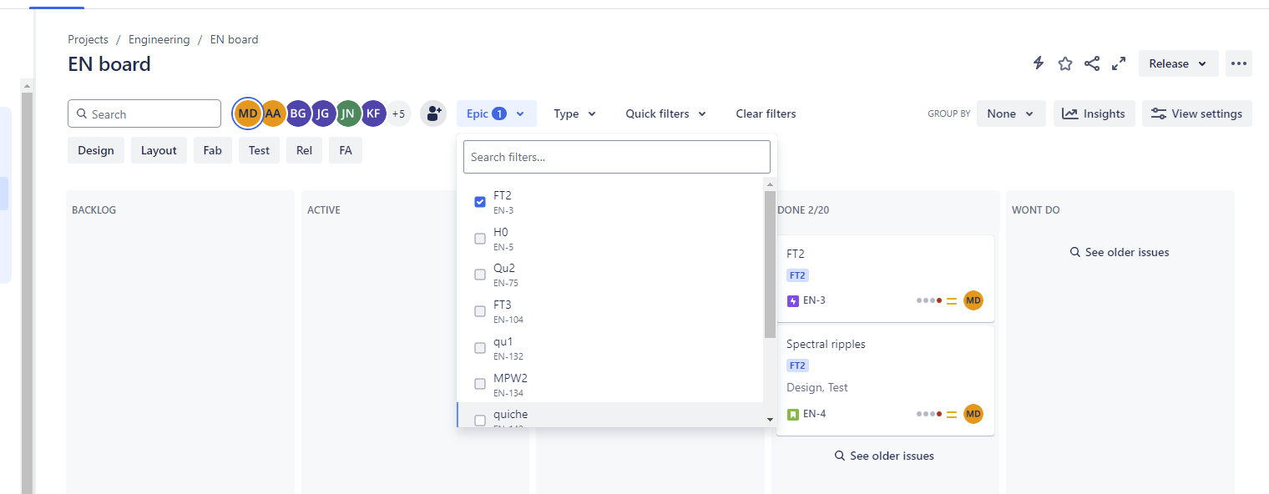Viewport: 1269px width, 494px height.
Task: Apply the Design quick filter
Action: (96, 150)
